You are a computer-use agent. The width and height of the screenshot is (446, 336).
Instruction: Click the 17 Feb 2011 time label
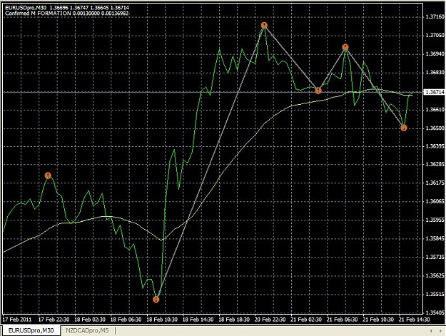click(x=17, y=320)
